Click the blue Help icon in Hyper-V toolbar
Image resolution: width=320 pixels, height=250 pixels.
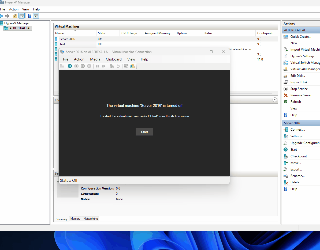(29, 16)
